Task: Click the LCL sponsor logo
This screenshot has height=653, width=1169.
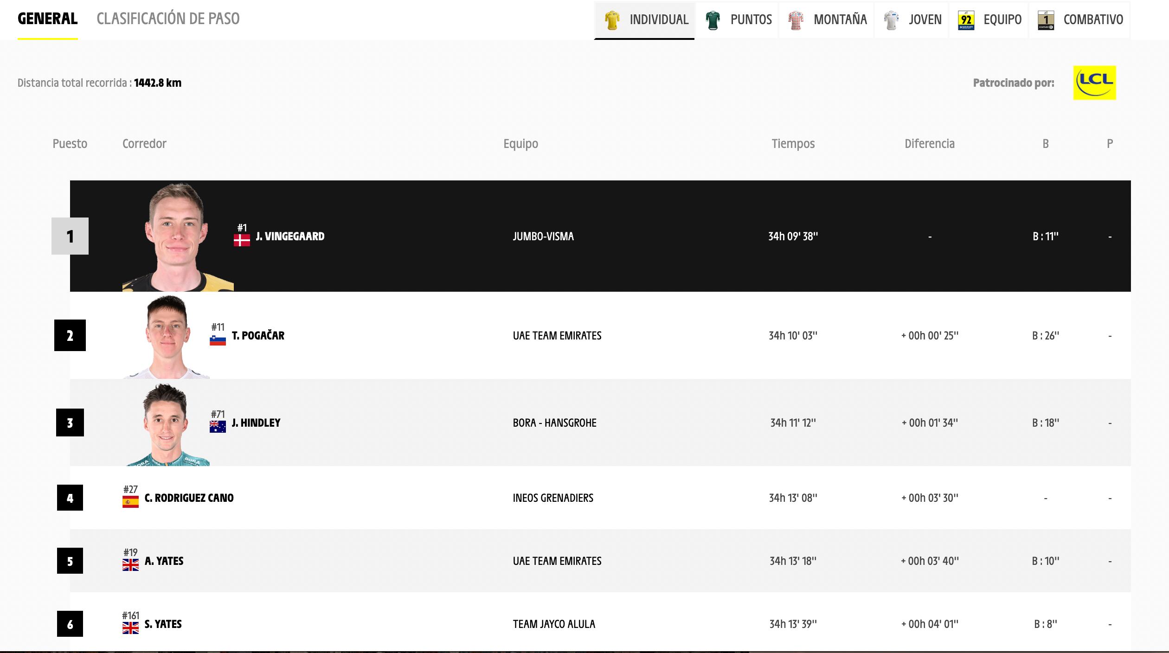Action: point(1094,83)
